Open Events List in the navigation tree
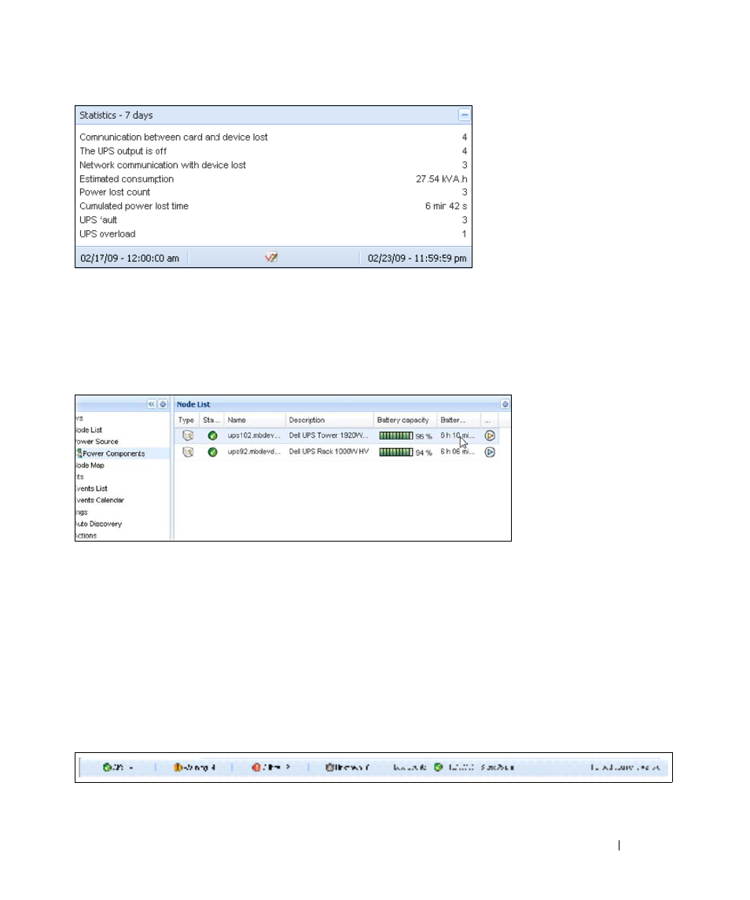This screenshot has height=900, width=750. (92, 488)
